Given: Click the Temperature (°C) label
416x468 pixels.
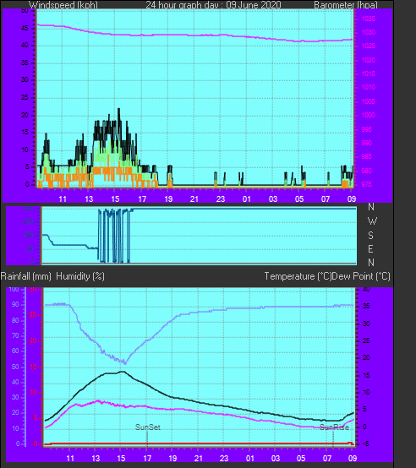Looking at the screenshot, I should pyautogui.click(x=298, y=276).
